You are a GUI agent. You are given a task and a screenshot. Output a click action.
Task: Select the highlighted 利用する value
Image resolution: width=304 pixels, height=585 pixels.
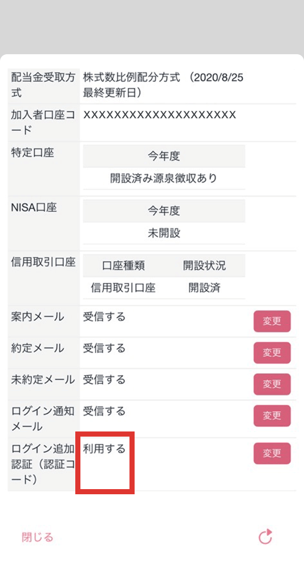point(104,449)
